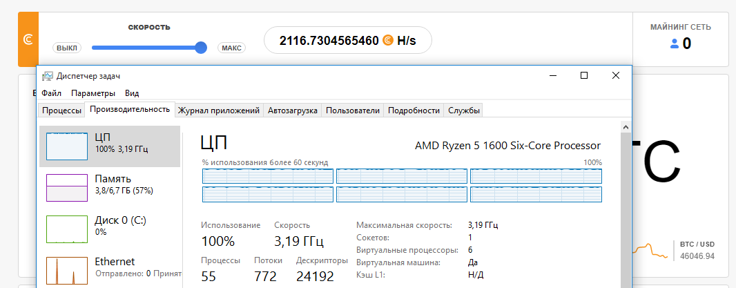The width and height of the screenshot is (736, 288).
Task: Click the hash rate value 2116.7304565460
Action: [329, 41]
